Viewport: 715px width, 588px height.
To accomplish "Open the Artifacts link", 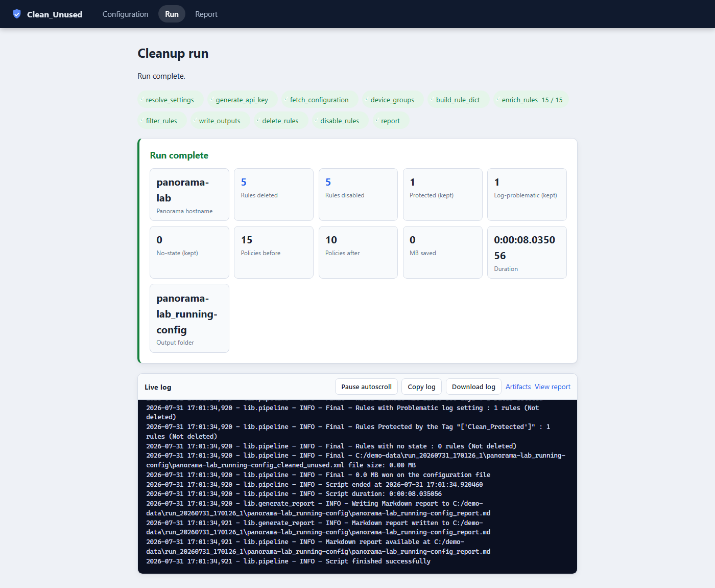I will tap(518, 387).
